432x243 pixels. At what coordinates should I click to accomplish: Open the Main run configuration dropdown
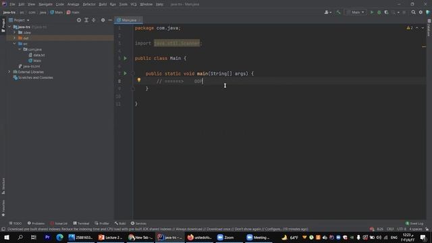click(356, 12)
